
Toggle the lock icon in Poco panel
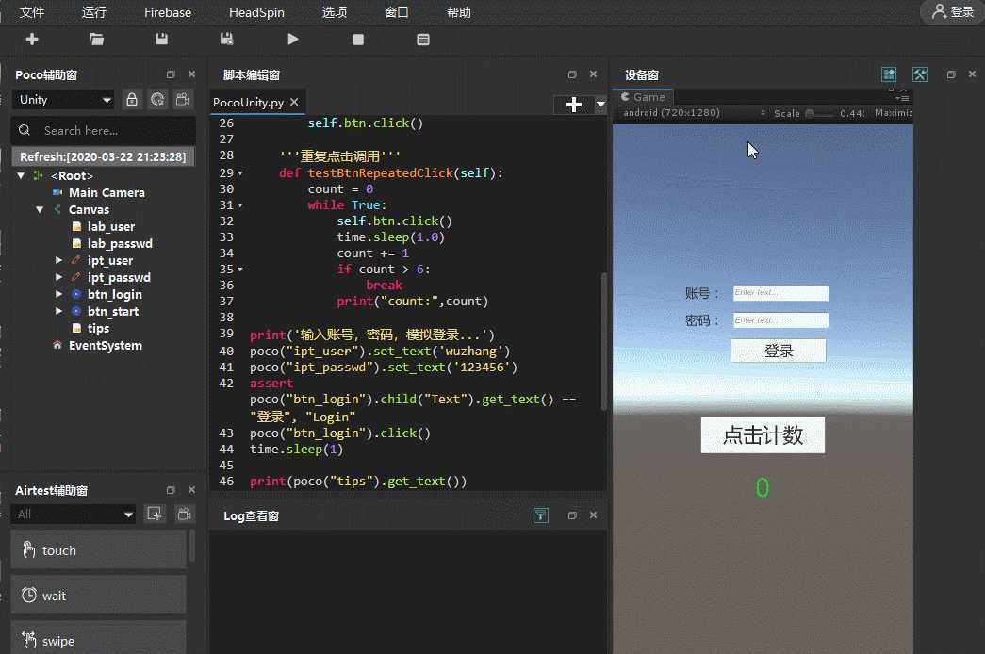coord(132,99)
